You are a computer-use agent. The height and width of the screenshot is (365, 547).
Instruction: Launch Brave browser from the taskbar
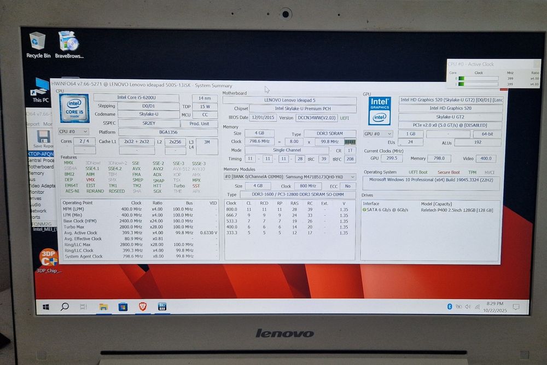143,306
